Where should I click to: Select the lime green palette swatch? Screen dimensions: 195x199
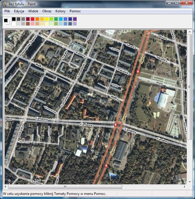(x=51, y=19)
